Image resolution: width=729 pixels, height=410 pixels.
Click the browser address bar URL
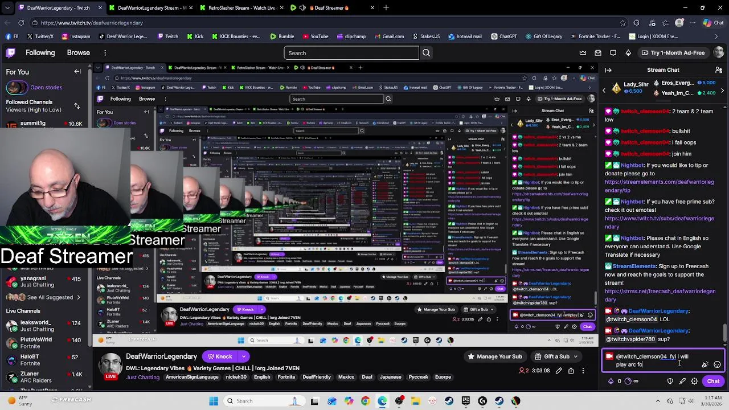[x=92, y=23]
